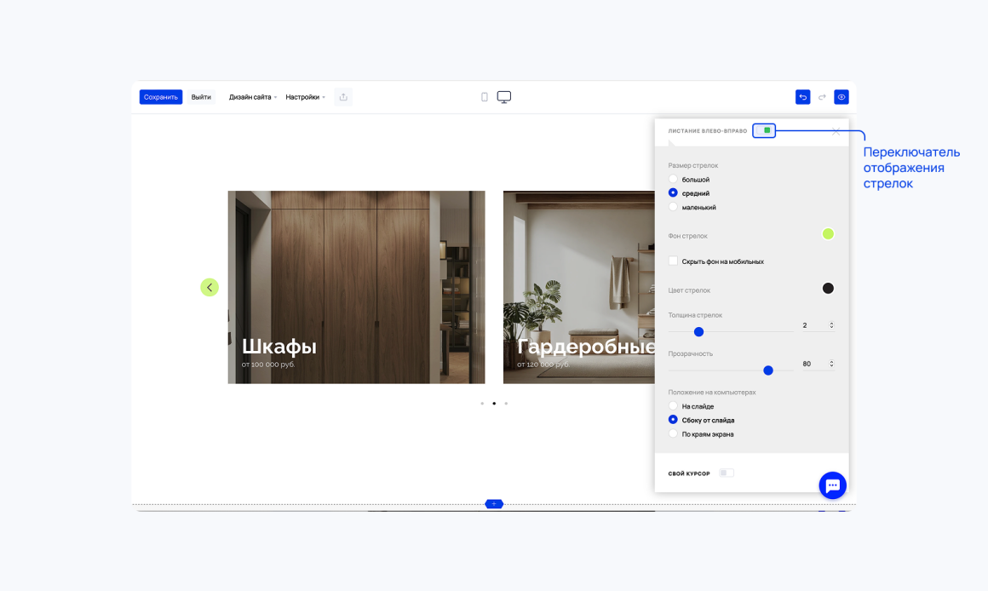Enable the Свой курсор toggle
The width and height of the screenshot is (988, 591).
[727, 473]
